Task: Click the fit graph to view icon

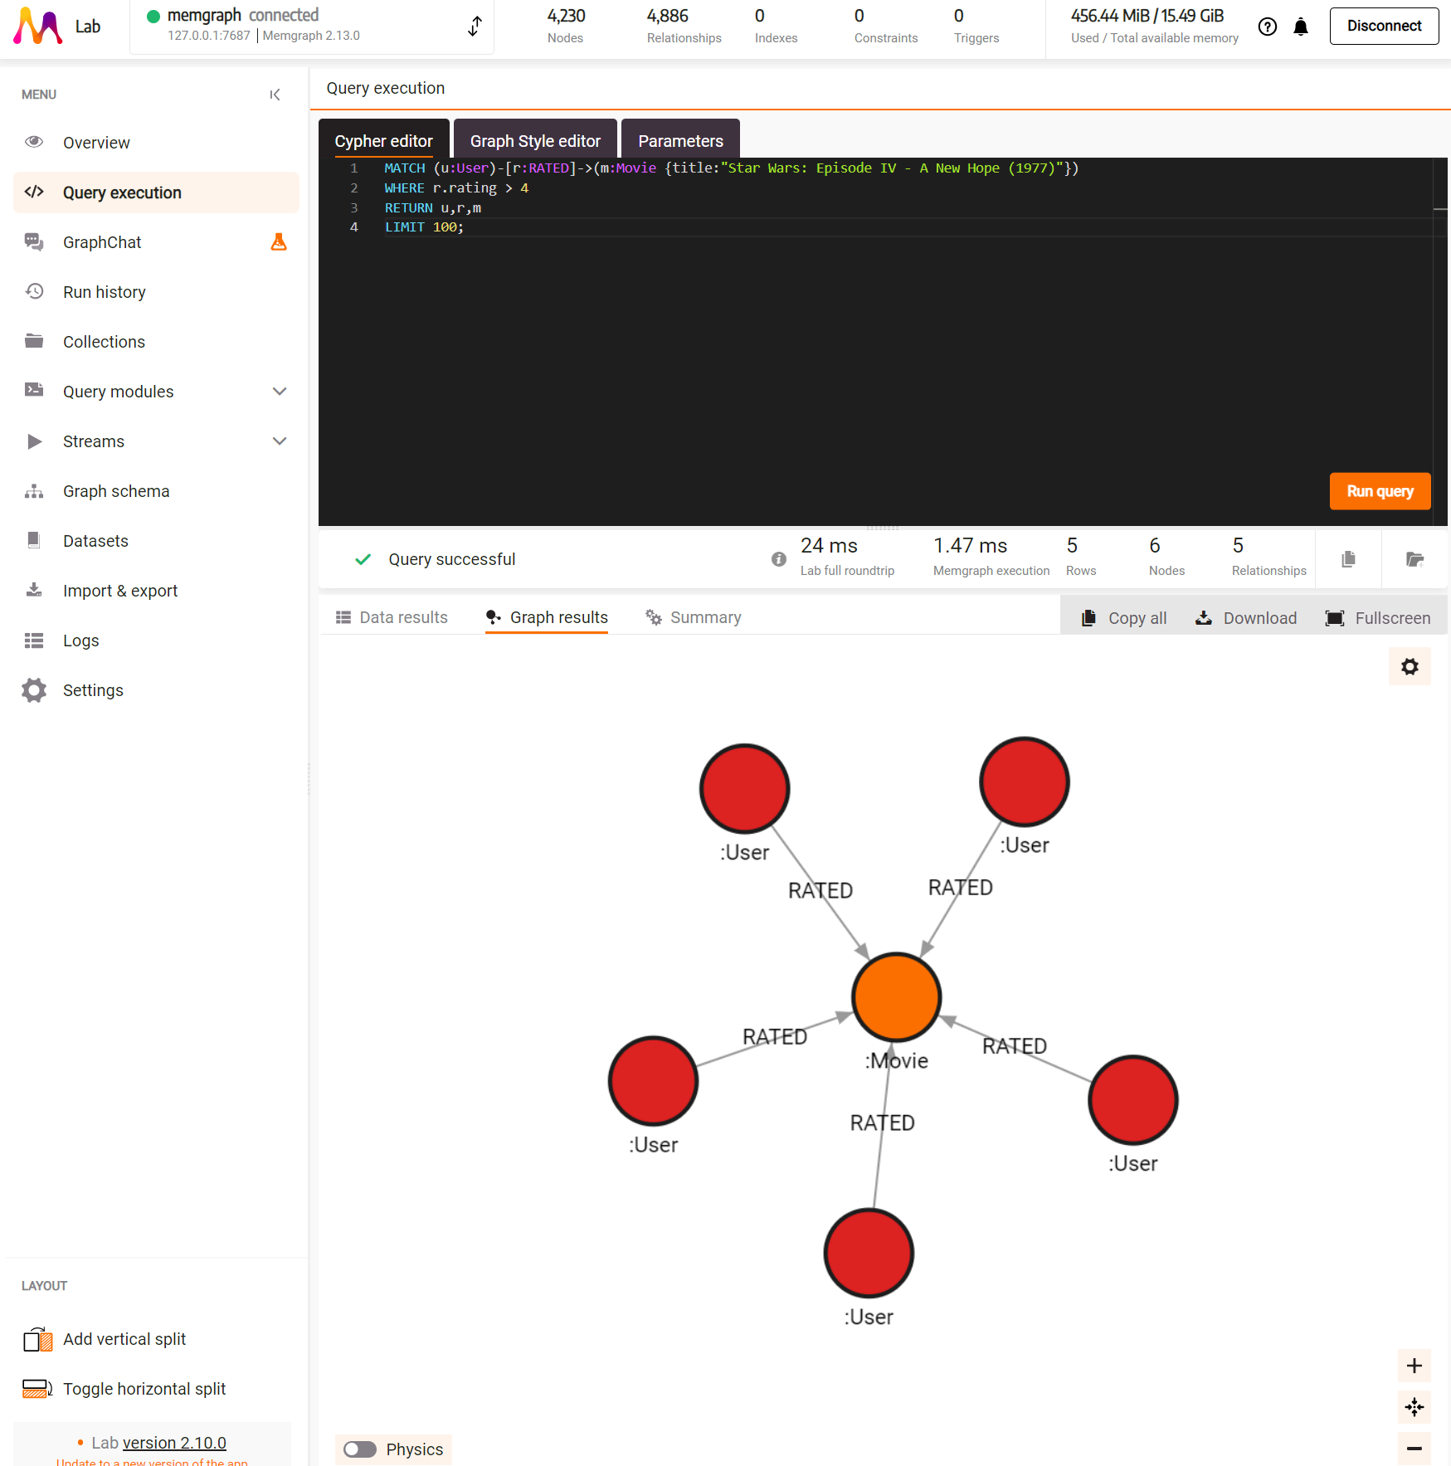Action: click(1414, 1406)
